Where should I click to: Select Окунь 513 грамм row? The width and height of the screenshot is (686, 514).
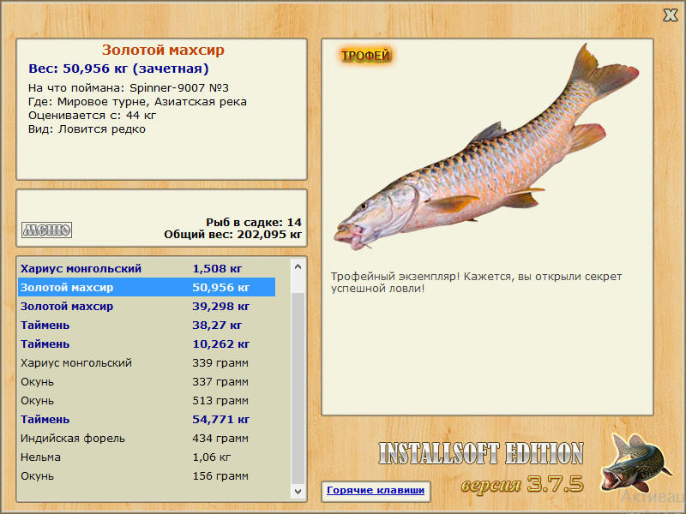(x=147, y=400)
